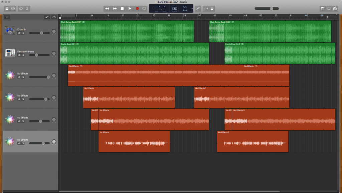
Task: Click bar 5 on the ruler
Action: click(x=76, y=16)
